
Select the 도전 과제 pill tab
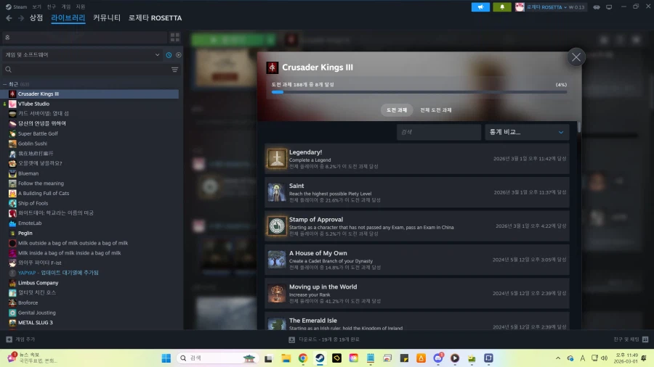397,110
